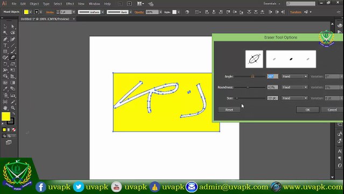Viewport: 344px width, 194px height.
Task: Click the Twitter bird icon in banner
Action: tap(78, 187)
